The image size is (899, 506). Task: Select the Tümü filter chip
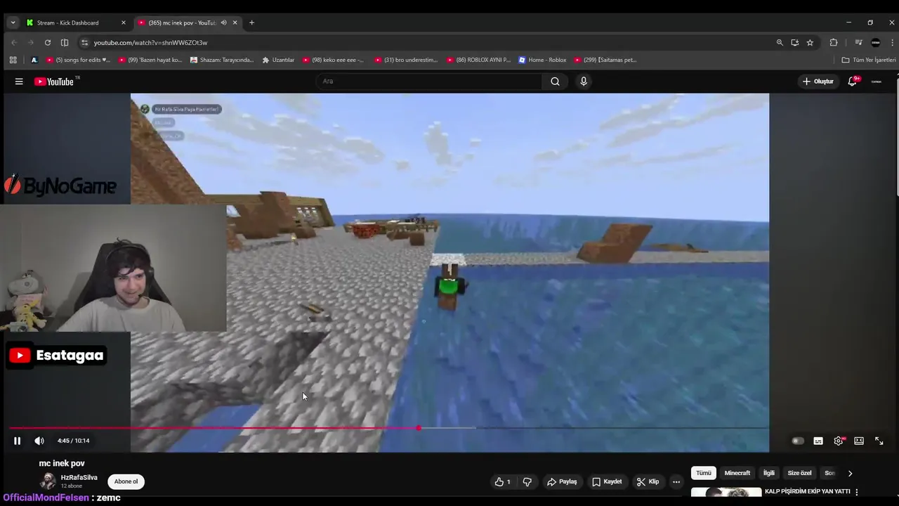coord(703,473)
